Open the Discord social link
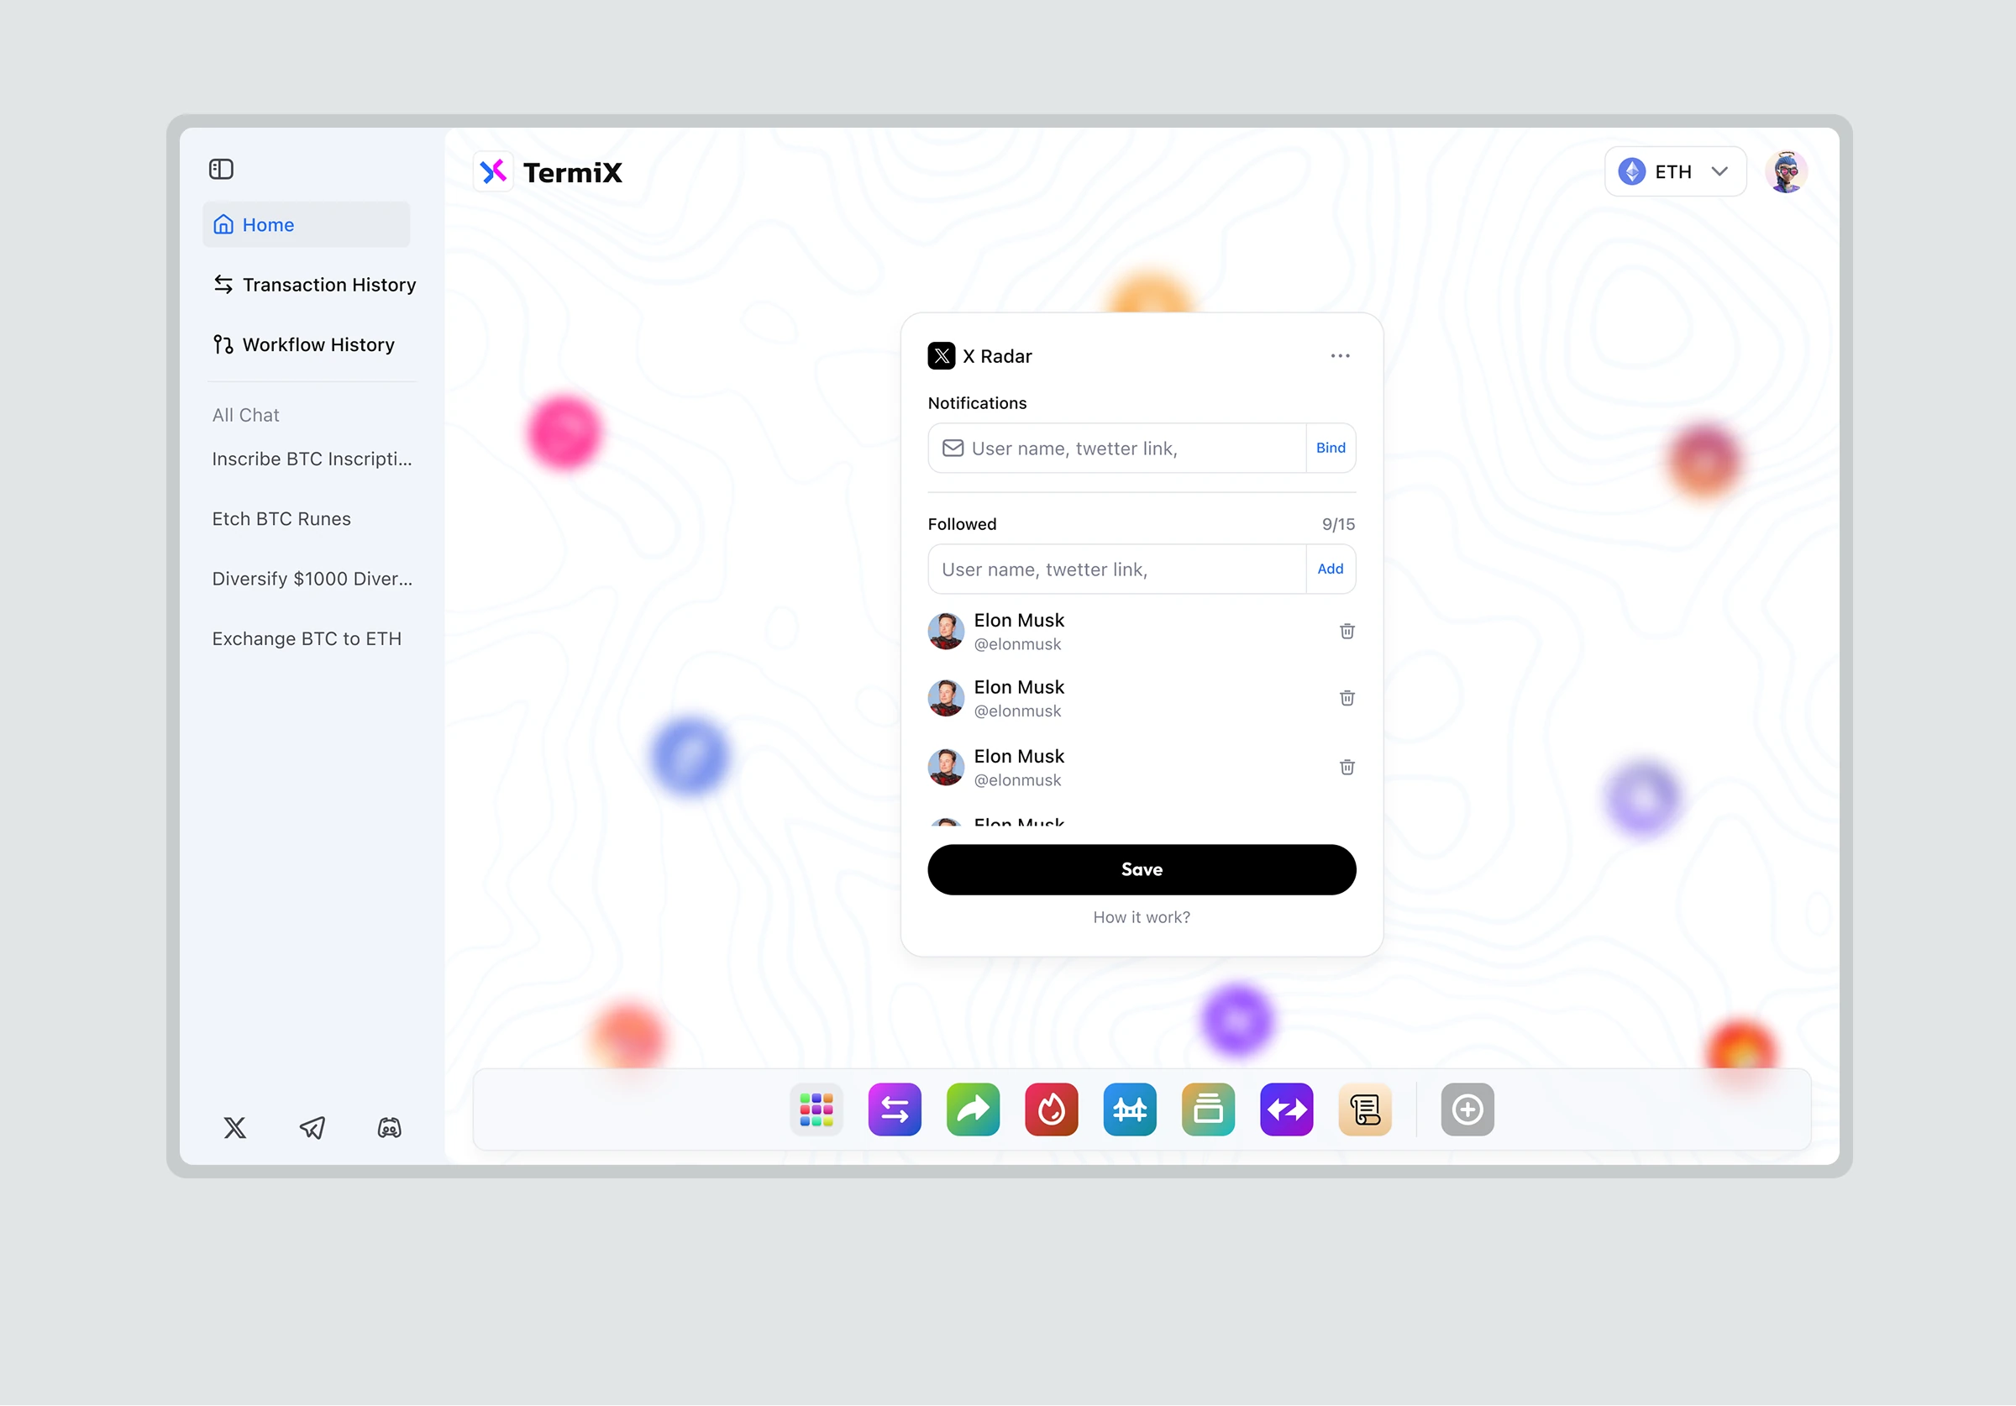Viewport: 2016px width, 1406px height. 390,1128
